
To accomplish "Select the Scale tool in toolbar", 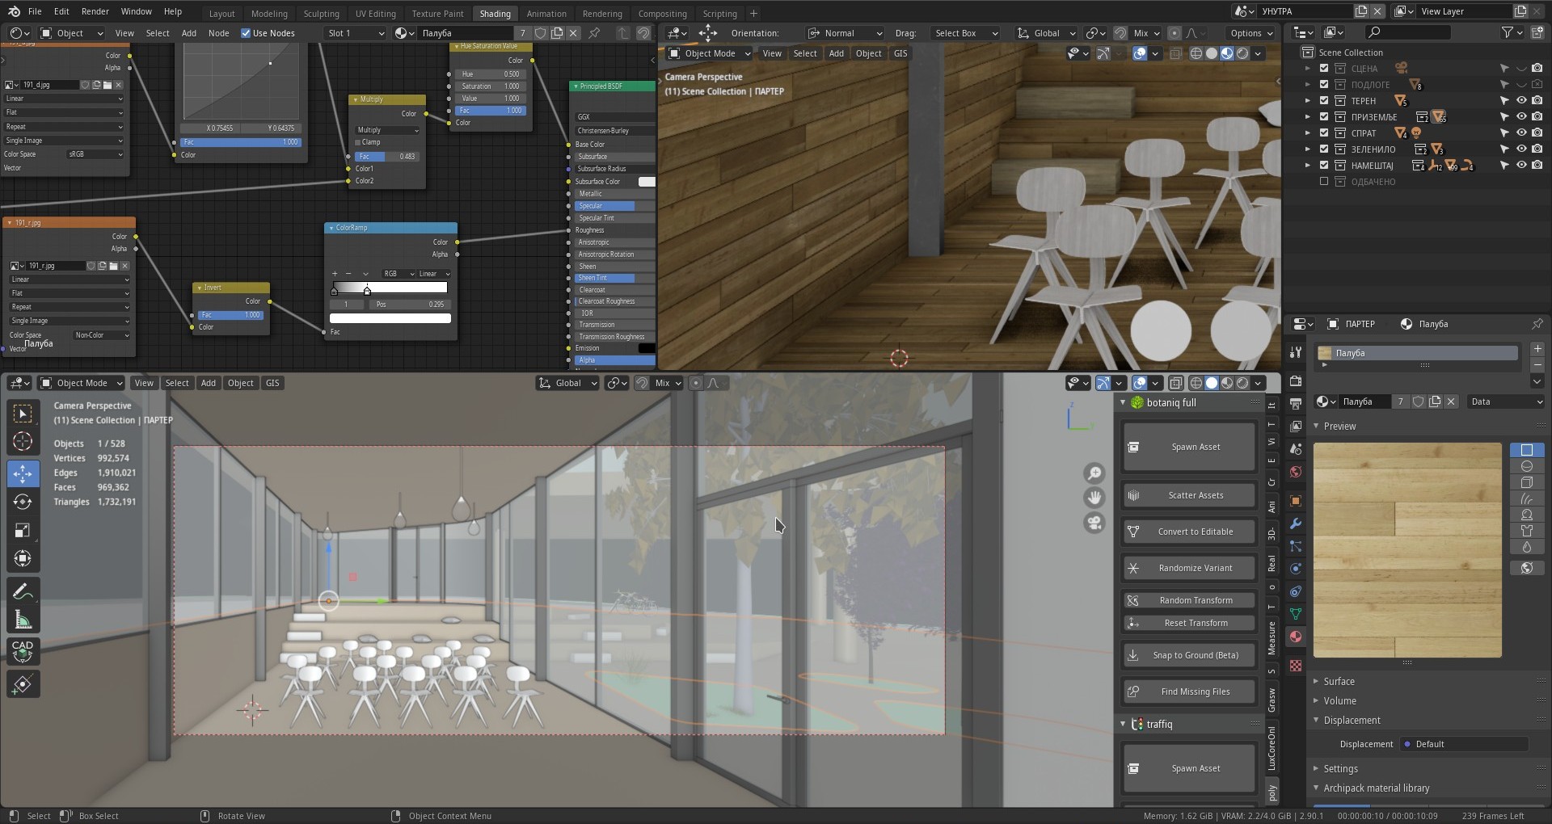I will (x=23, y=530).
